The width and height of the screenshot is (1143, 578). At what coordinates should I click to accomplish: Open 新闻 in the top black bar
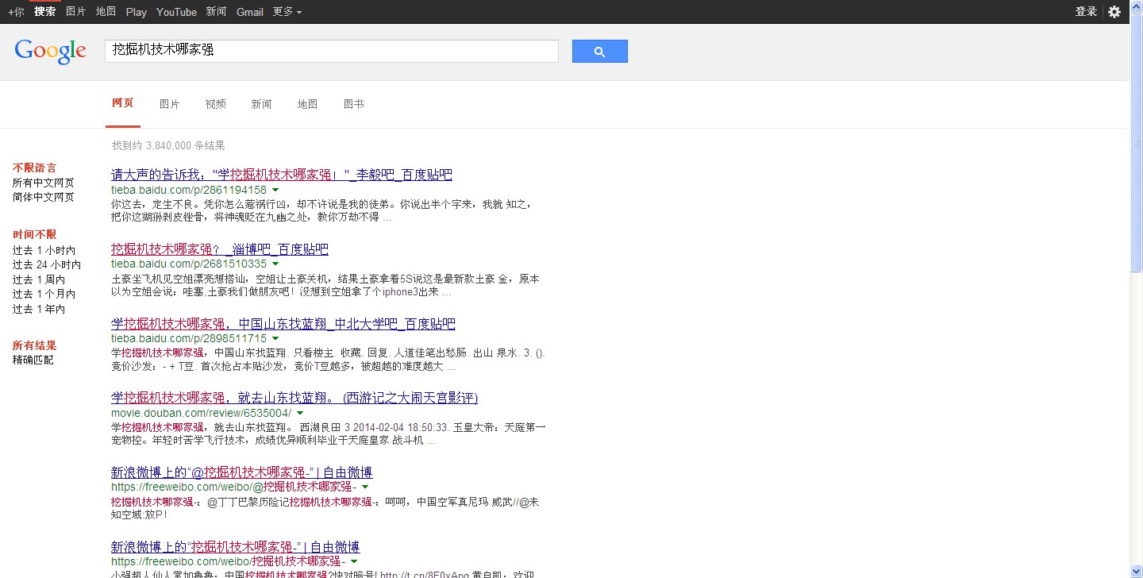(216, 12)
